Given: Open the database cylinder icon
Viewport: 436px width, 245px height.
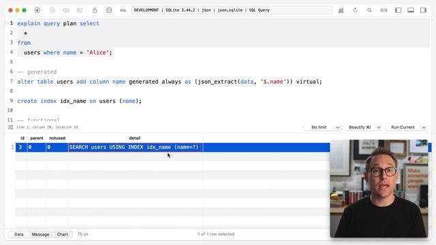Looking at the screenshot, I should point(109,10).
